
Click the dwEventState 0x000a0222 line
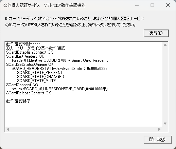tap(59, 69)
